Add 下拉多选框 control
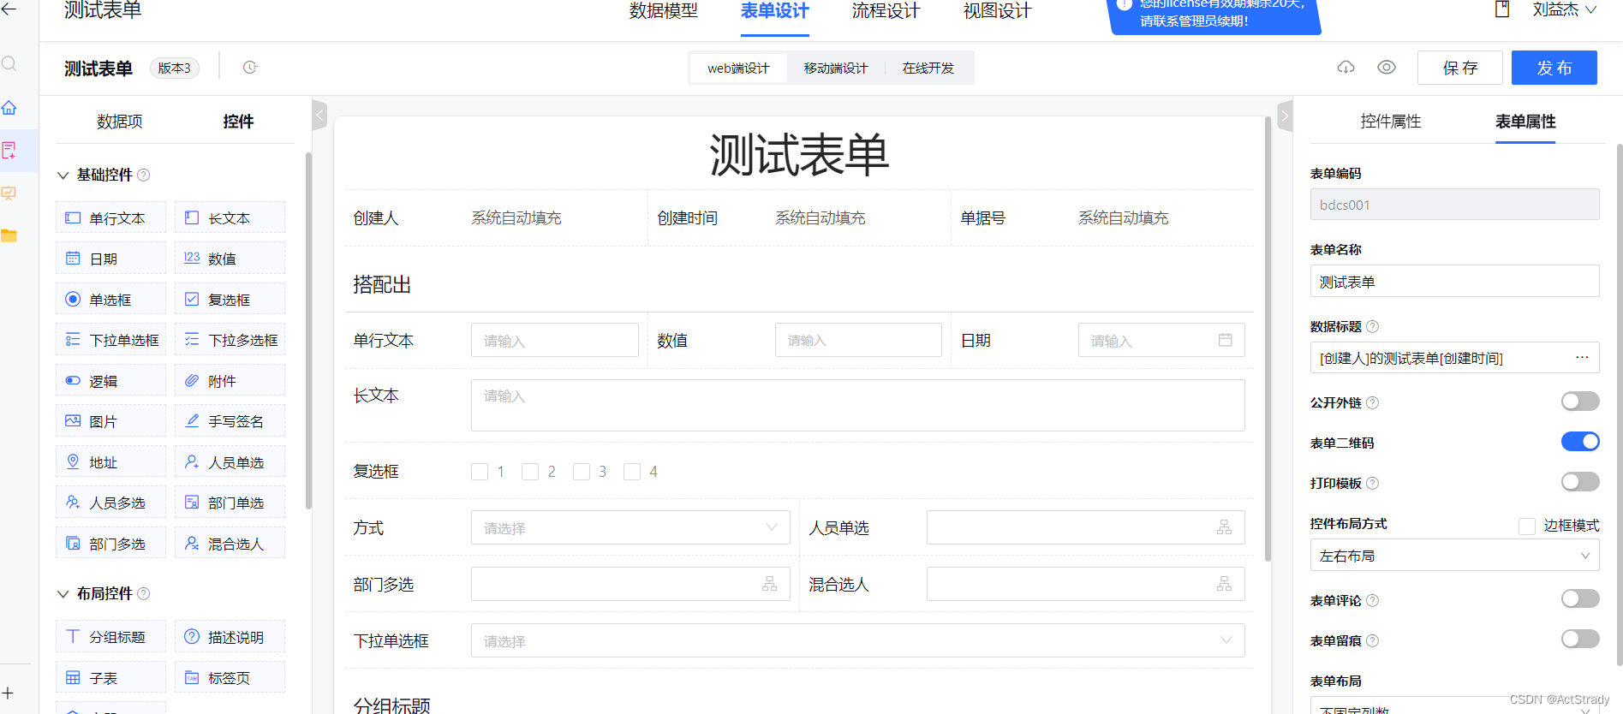The height and width of the screenshot is (714, 1623). pos(230,340)
